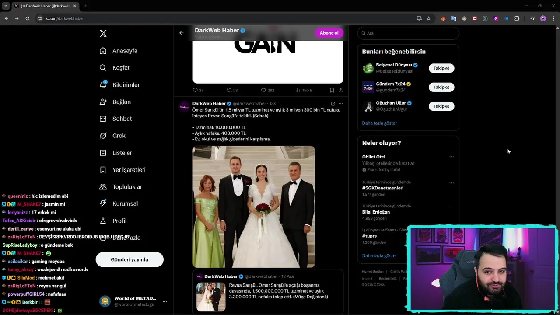The width and height of the screenshot is (560, 315).
Task: Open the Chrome media control icon
Action: pyautogui.click(x=532, y=18)
